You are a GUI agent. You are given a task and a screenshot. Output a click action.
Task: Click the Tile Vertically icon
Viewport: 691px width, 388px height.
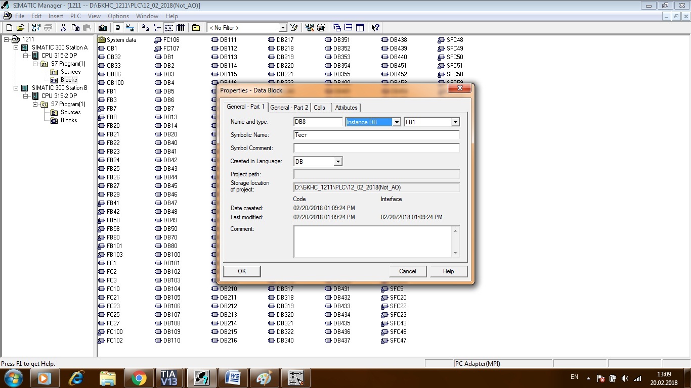point(360,28)
